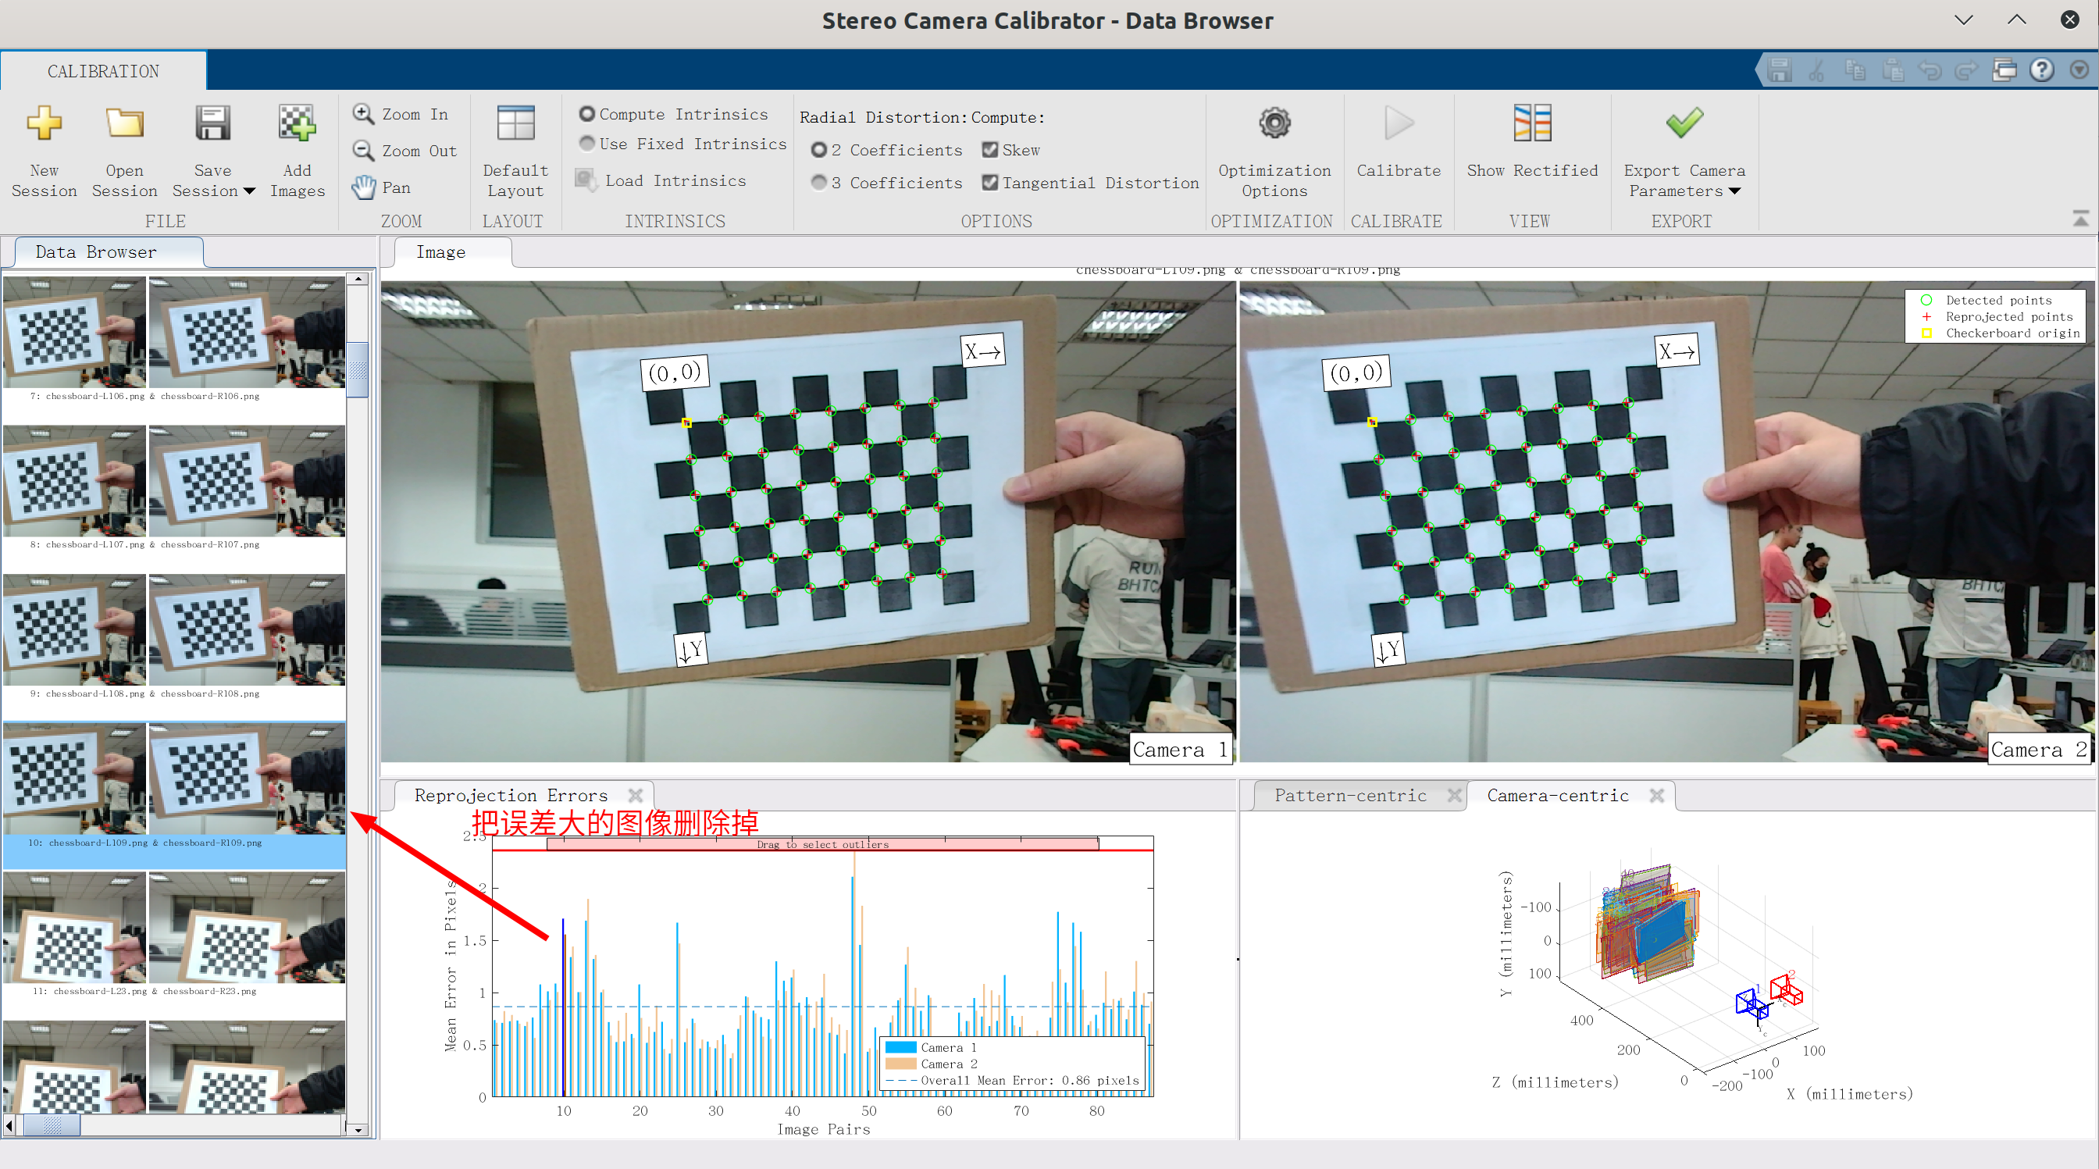Toggle the Skew checkbox

(990, 150)
